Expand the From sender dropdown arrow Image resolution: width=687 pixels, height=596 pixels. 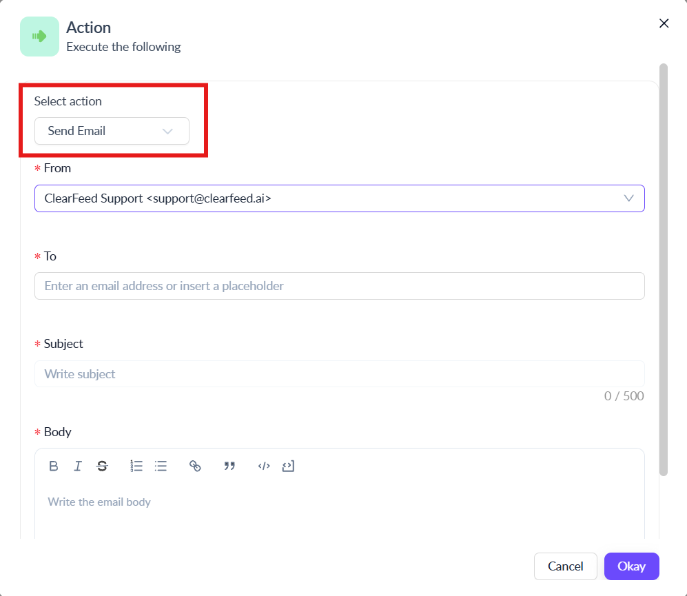tap(628, 198)
